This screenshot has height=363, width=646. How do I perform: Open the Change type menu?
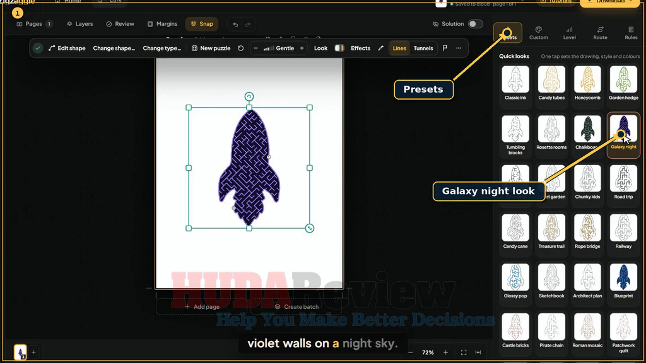pos(162,48)
